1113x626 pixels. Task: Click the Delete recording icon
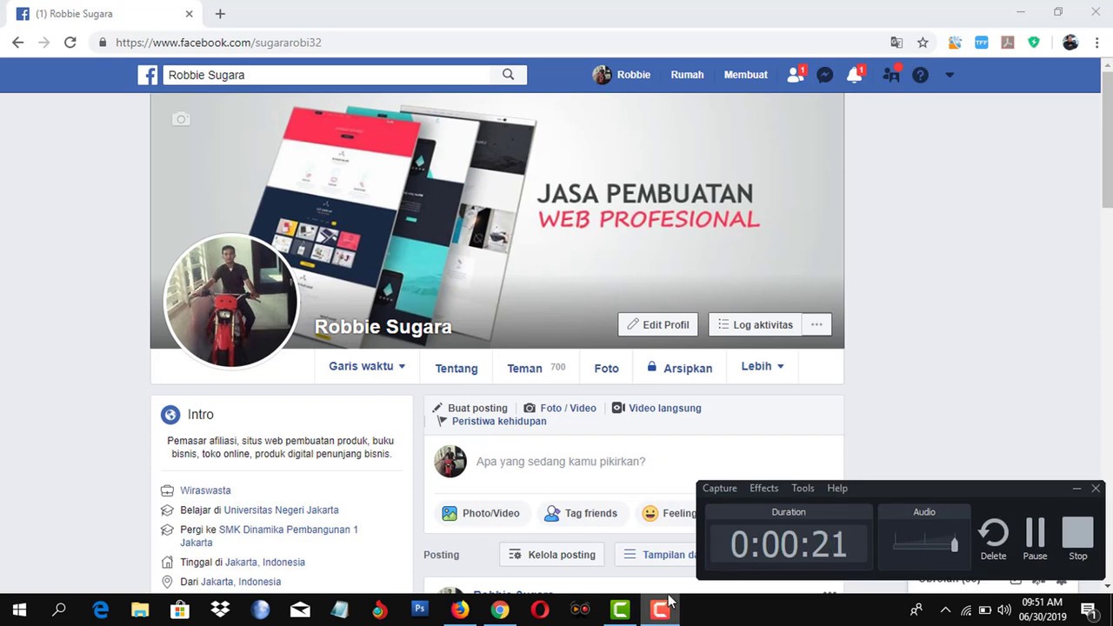[993, 539]
